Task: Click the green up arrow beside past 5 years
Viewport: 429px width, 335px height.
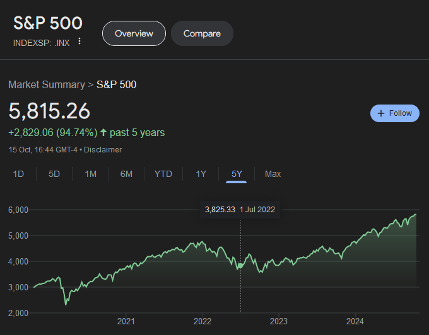Action: coord(103,133)
